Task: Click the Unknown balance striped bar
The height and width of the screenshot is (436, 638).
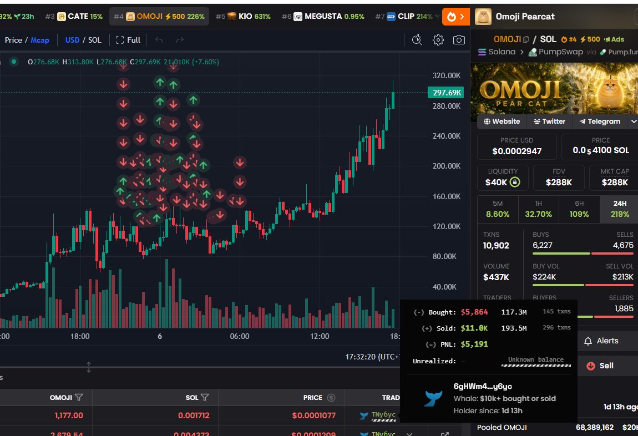Action: tap(536, 366)
